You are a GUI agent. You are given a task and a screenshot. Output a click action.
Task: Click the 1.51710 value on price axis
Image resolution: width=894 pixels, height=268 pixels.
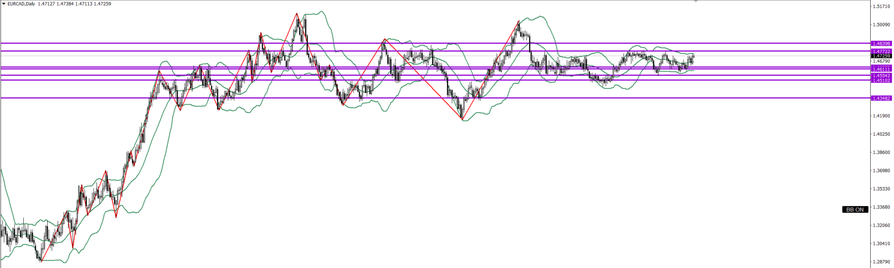pyautogui.click(x=881, y=7)
